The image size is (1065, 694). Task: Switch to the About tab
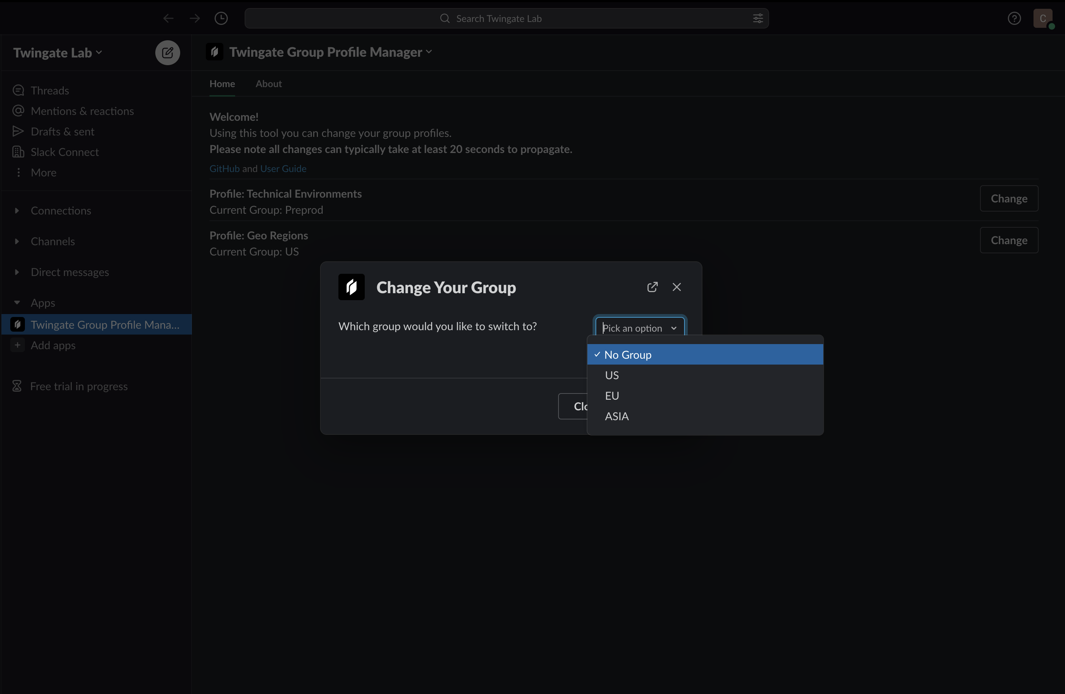coord(268,83)
